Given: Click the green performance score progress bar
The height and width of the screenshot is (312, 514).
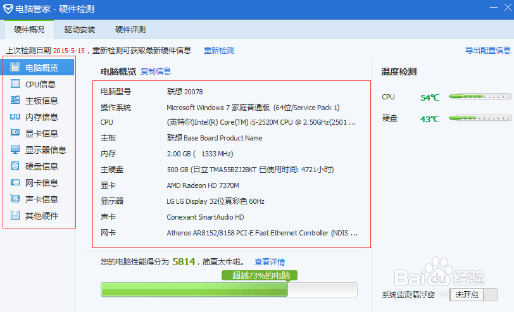Looking at the screenshot, I should pos(229,290).
